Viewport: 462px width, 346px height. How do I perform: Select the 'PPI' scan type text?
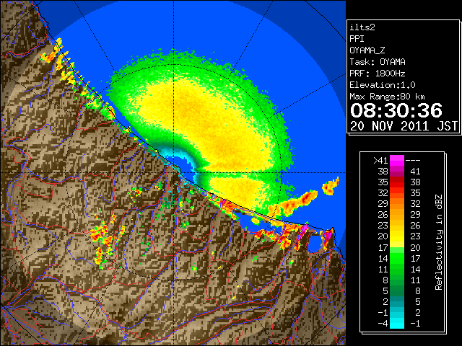click(x=357, y=39)
